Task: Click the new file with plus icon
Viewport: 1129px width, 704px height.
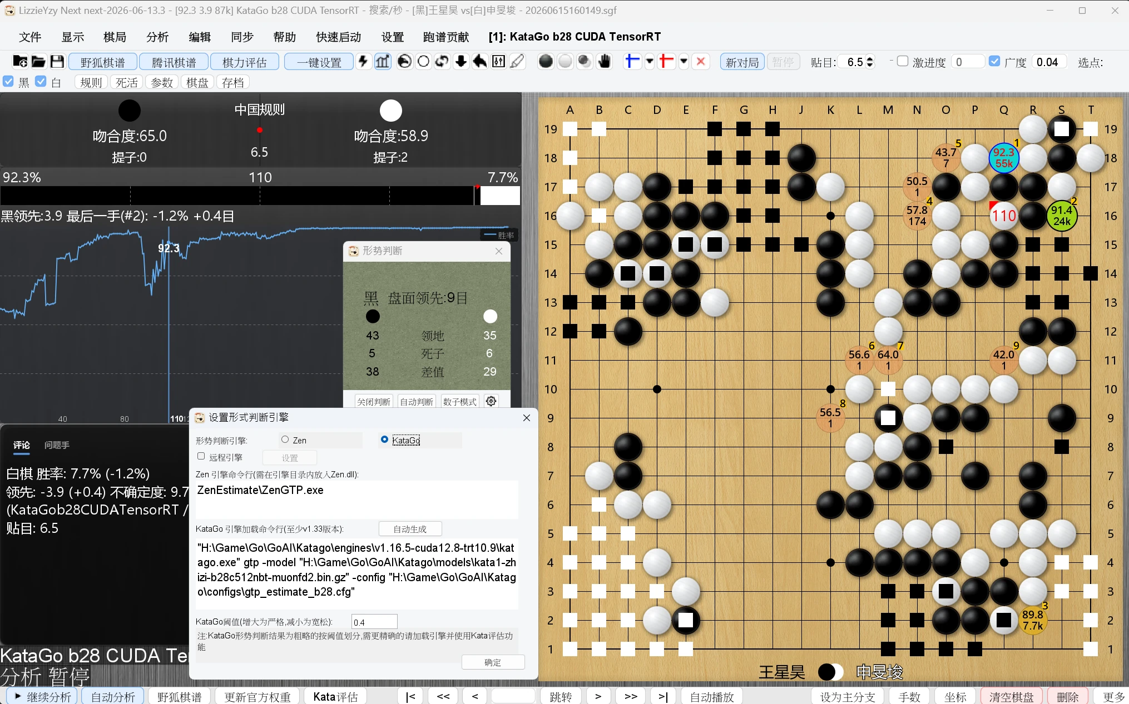Action: 20,62
